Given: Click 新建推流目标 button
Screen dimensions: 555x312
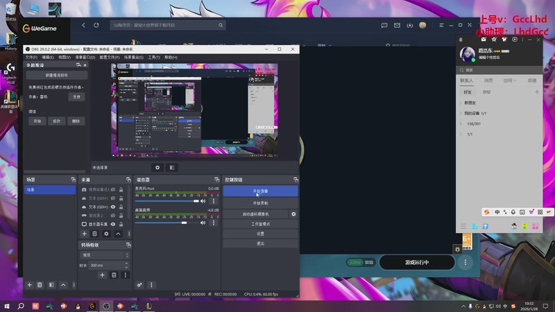Looking at the screenshot, I should click(x=57, y=75).
